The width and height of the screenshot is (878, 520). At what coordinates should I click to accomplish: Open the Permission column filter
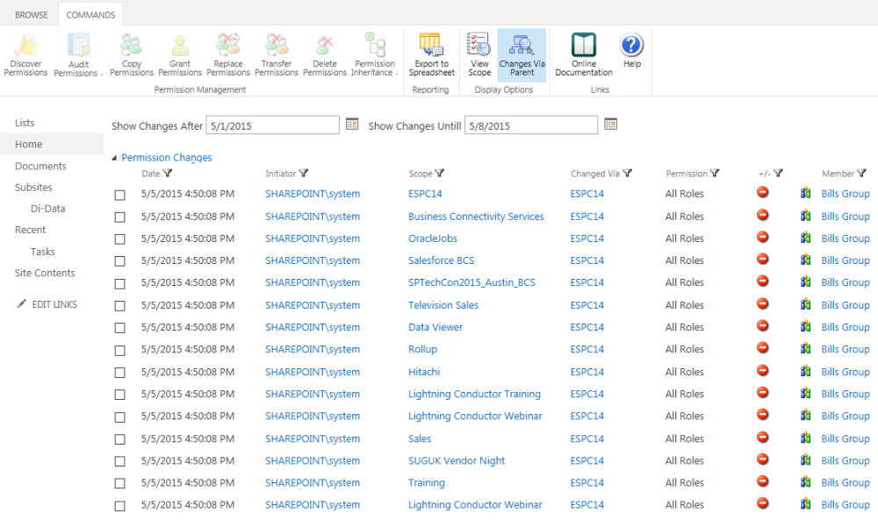(x=715, y=174)
